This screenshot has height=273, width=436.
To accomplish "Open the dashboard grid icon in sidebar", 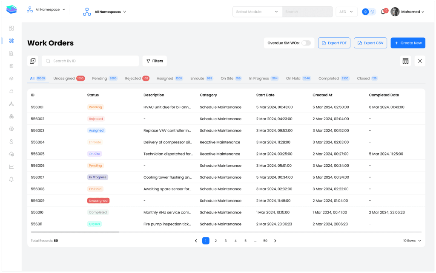I will coord(11,28).
